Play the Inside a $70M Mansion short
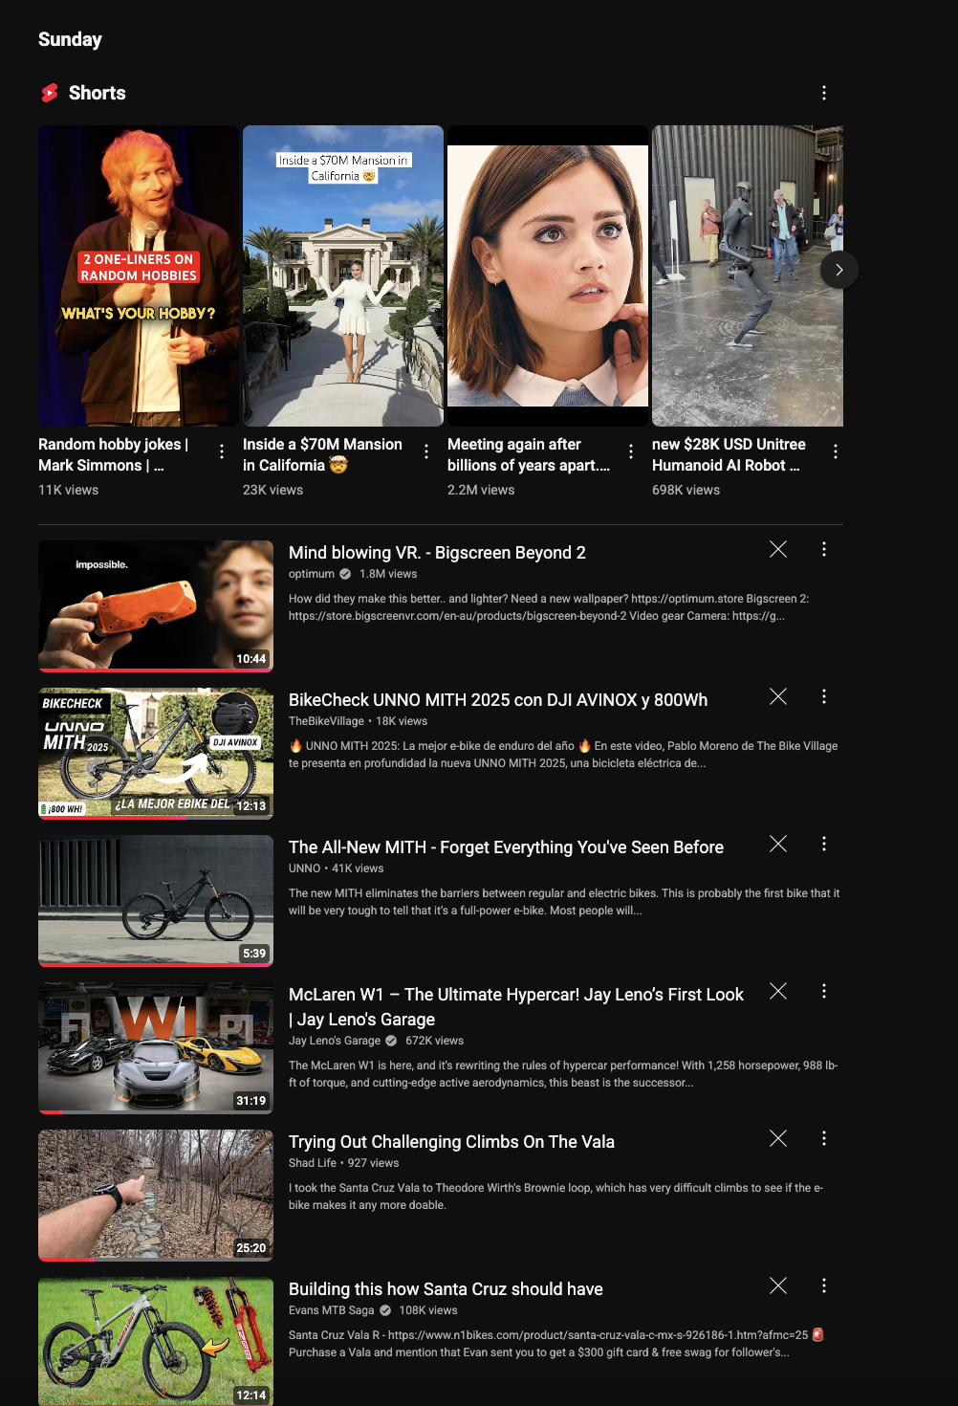Viewport: 958px width, 1406px height. coord(343,275)
